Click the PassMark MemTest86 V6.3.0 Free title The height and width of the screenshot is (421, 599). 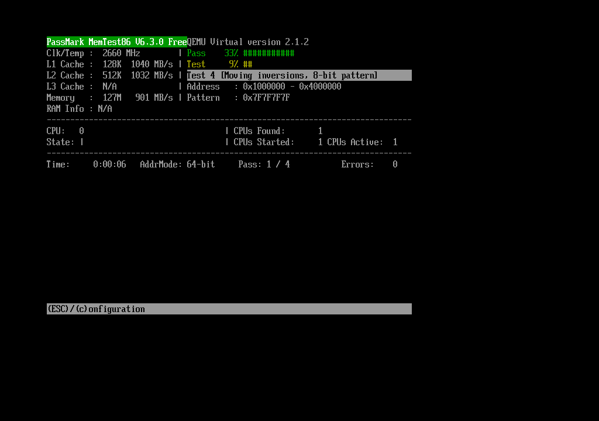pyautogui.click(x=117, y=42)
